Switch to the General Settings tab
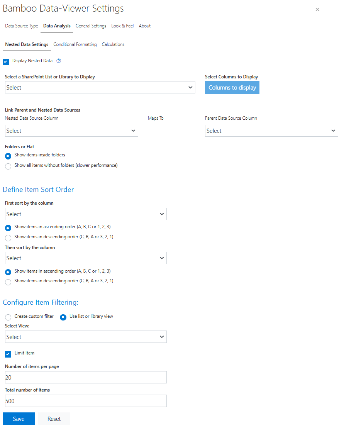 click(91, 26)
